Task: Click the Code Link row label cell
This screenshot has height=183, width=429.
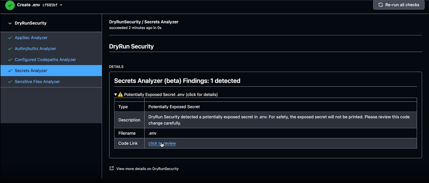Action: [129, 143]
